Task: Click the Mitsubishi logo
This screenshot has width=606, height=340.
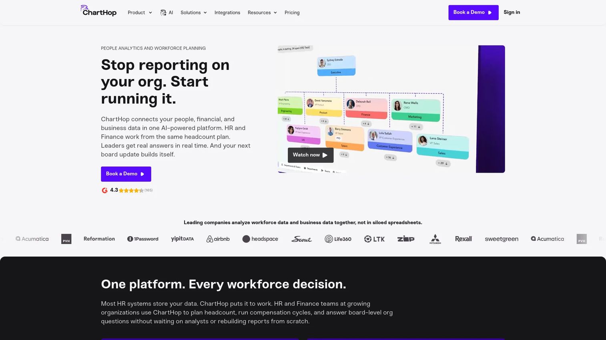Action: point(435,239)
